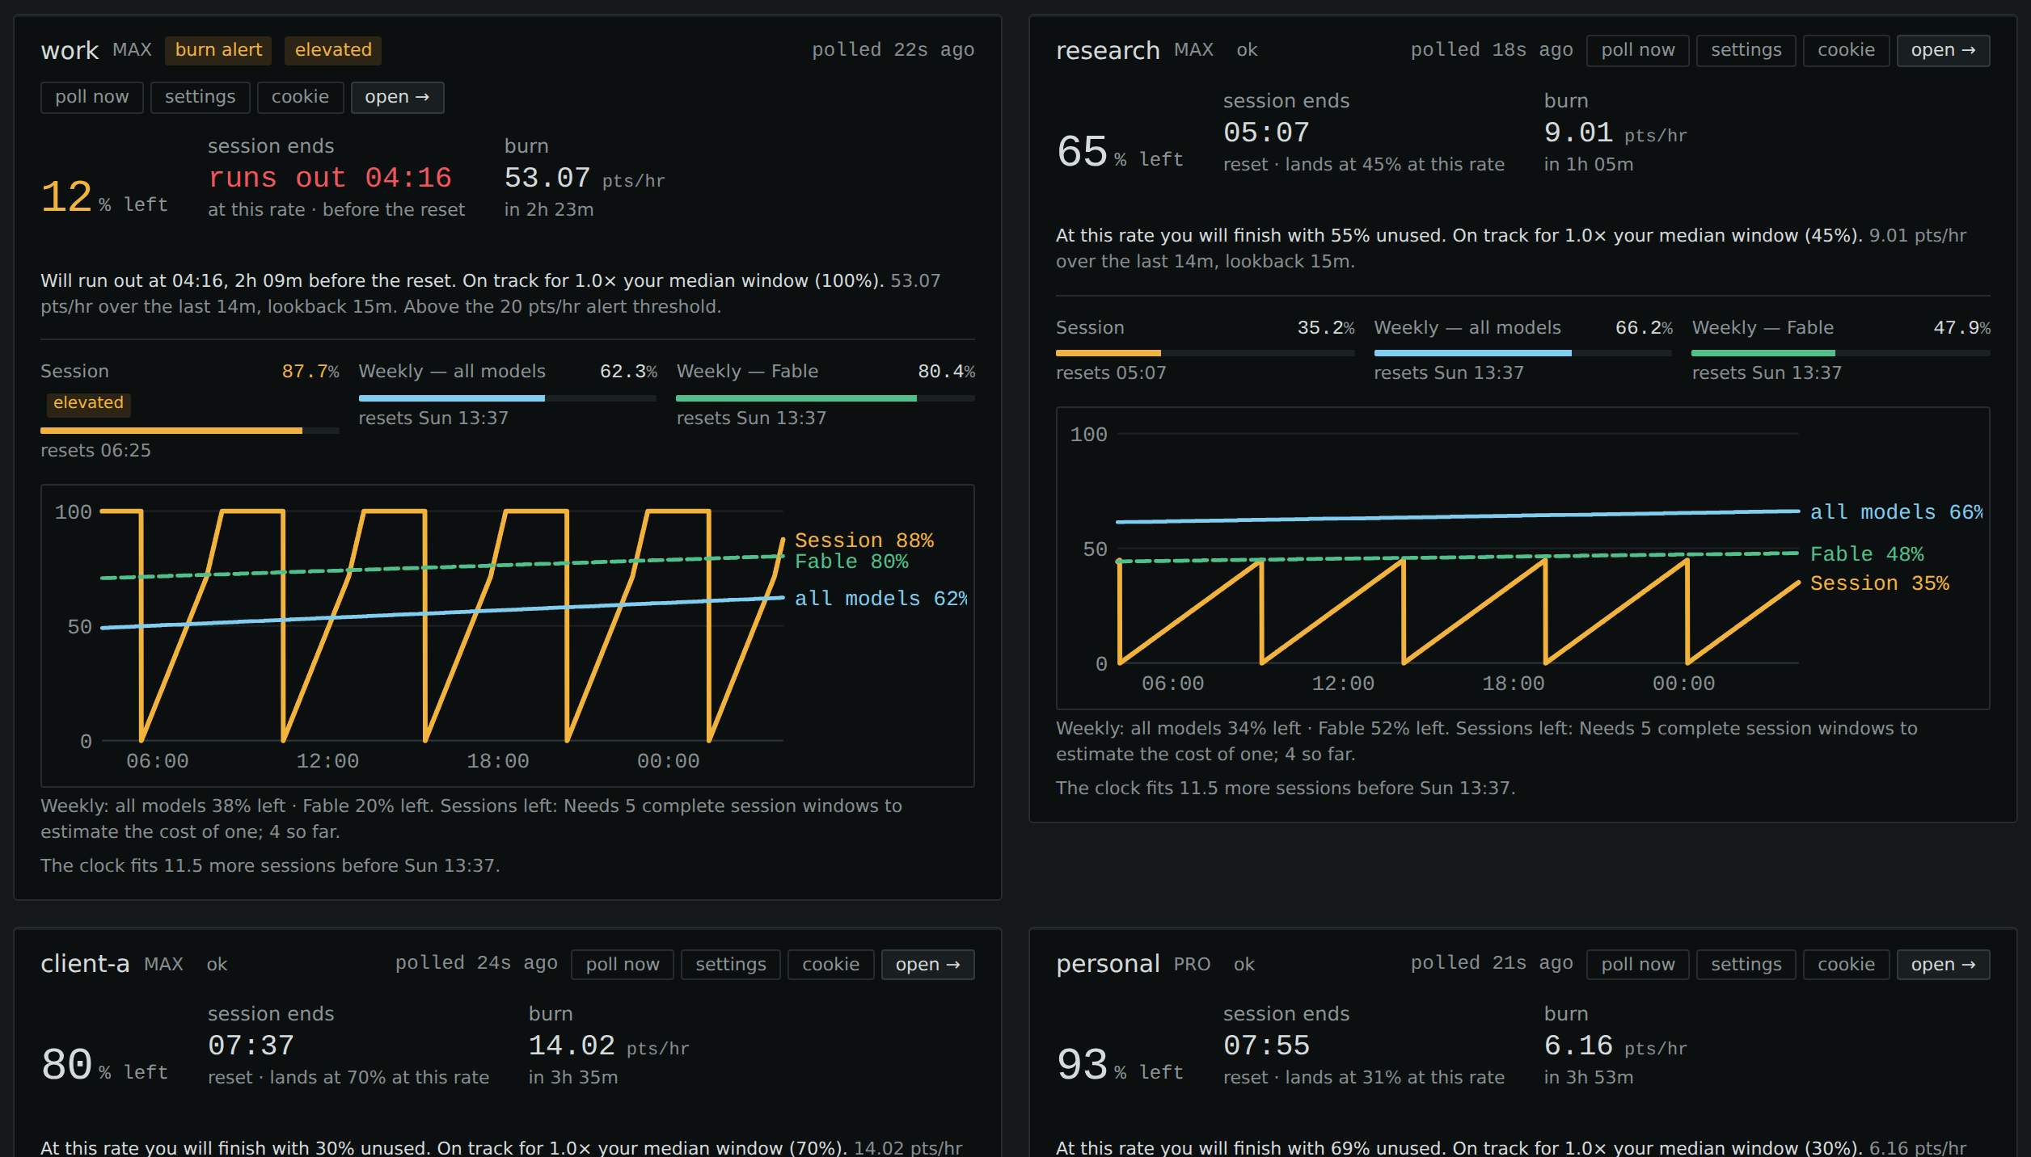Open settings for the research account
The height and width of the screenshot is (1157, 2031).
coord(1746,50)
